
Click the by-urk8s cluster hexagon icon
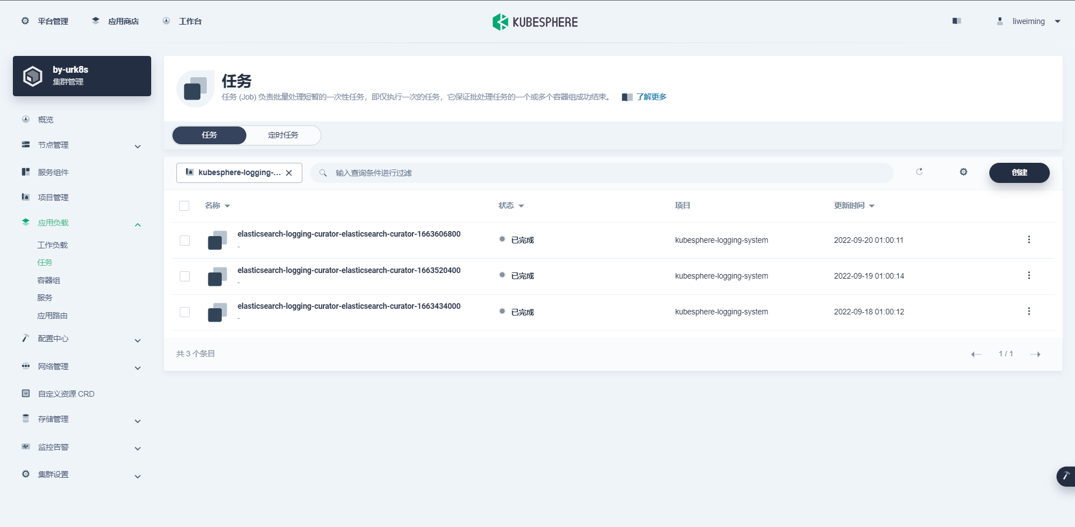pos(33,76)
